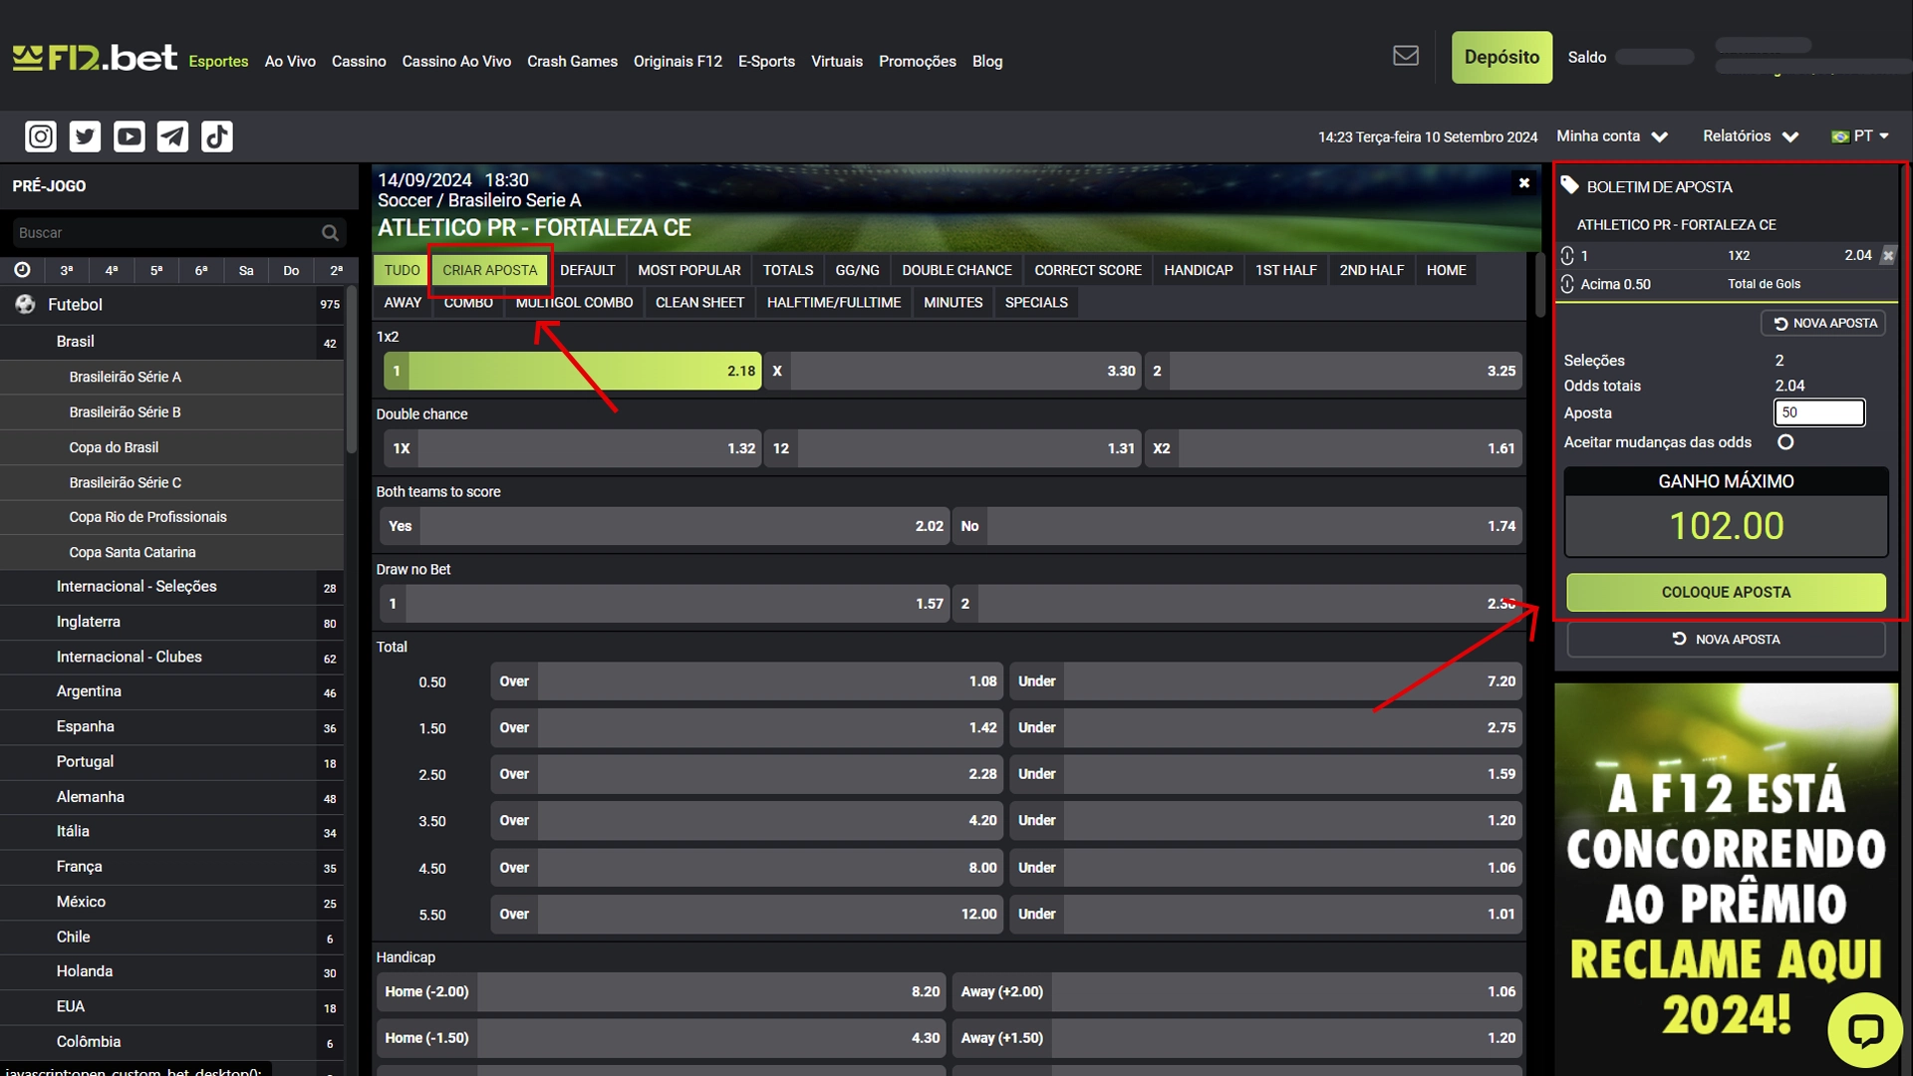Switch to the CRIAR APOSTA tab
This screenshot has height=1076, width=1913.
pos(489,270)
